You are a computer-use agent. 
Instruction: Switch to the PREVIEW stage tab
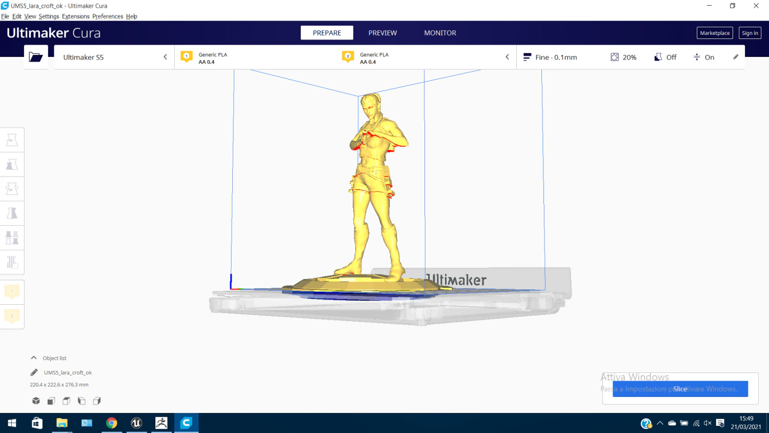pyautogui.click(x=382, y=33)
